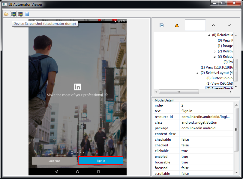Select the class value android.widget.Button
This screenshot has width=243, height=179.
pos(206,122)
